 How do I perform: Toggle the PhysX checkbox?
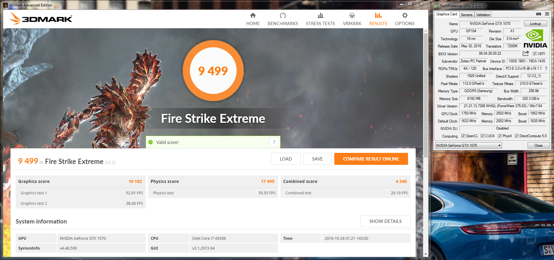pos(500,136)
